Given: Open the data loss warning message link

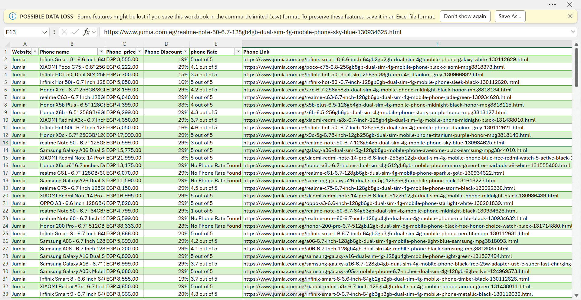Looking at the screenshot, I should click(x=256, y=17).
